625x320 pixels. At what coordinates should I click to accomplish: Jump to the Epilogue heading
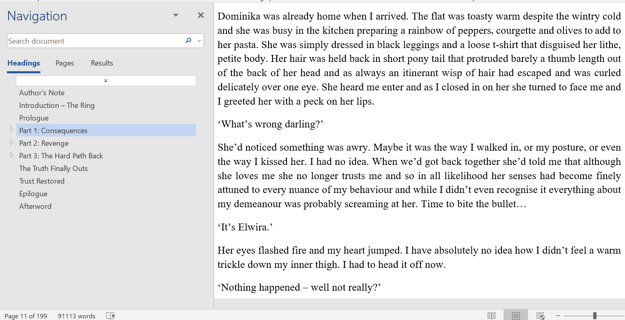pyautogui.click(x=33, y=194)
